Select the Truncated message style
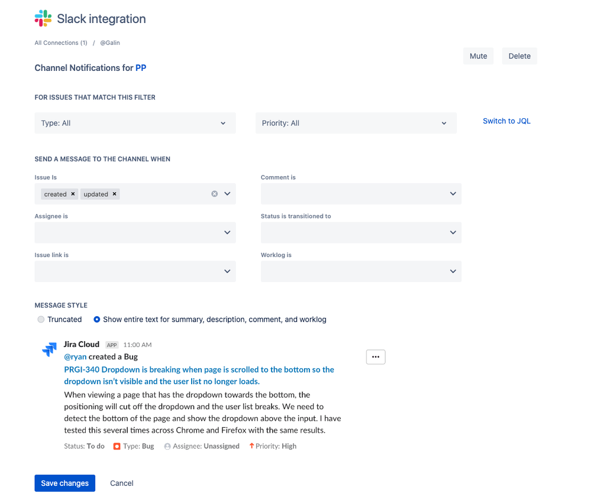 41,319
